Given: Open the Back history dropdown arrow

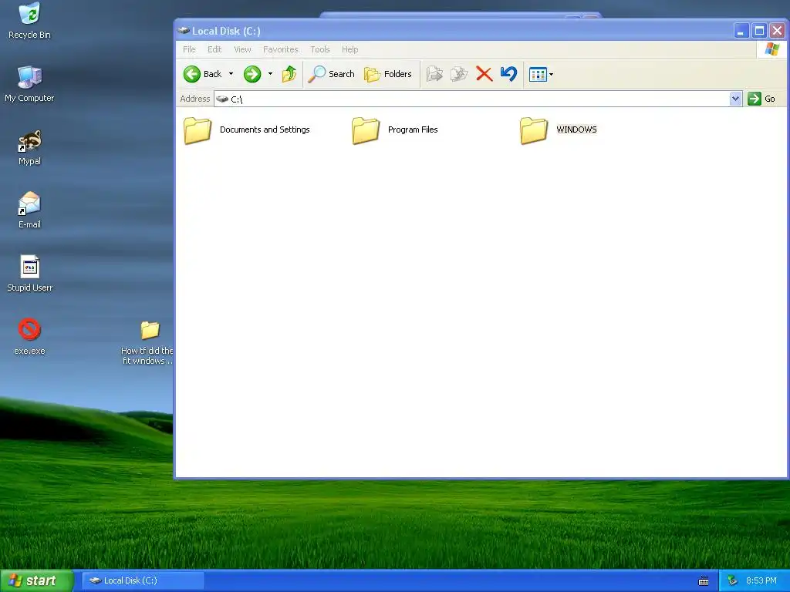Looking at the screenshot, I should click(231, 74).
